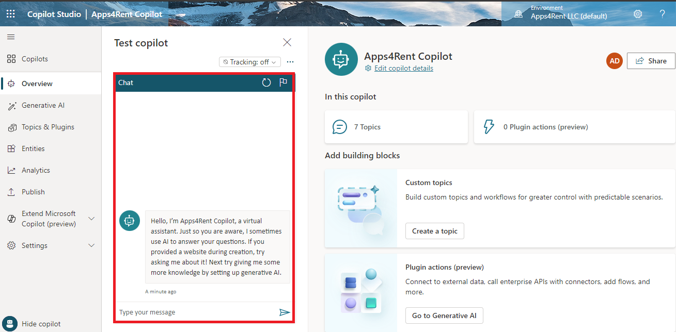
Task: Turn tracking on in the test panel
Action: click(249, 61)
